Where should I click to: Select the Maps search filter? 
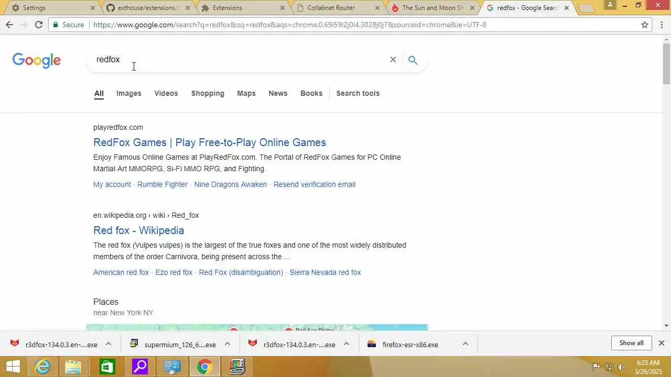pos(246,93)
